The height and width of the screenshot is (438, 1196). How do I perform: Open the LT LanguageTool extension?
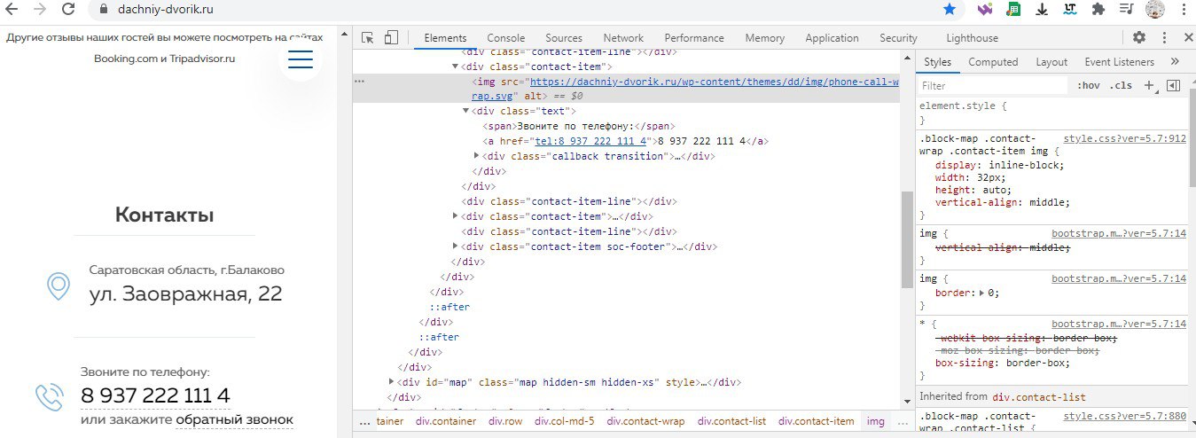coord(1070,10)
